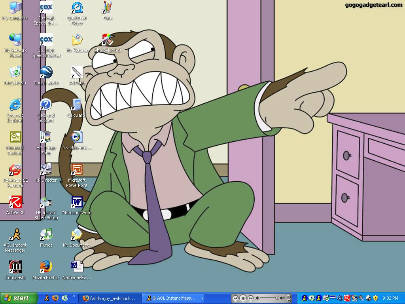Screen dimensions: 405x304
Task: Set mini player volume to maximum
Action: click(282, 298)
